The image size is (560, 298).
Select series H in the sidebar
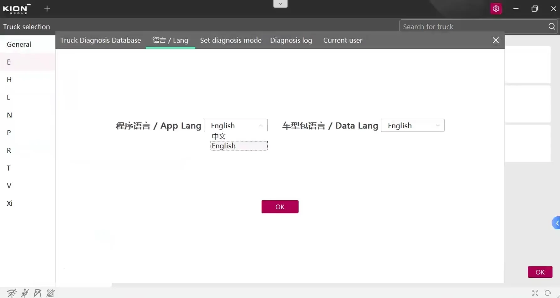pyautogui.click(x=28, y=80)
